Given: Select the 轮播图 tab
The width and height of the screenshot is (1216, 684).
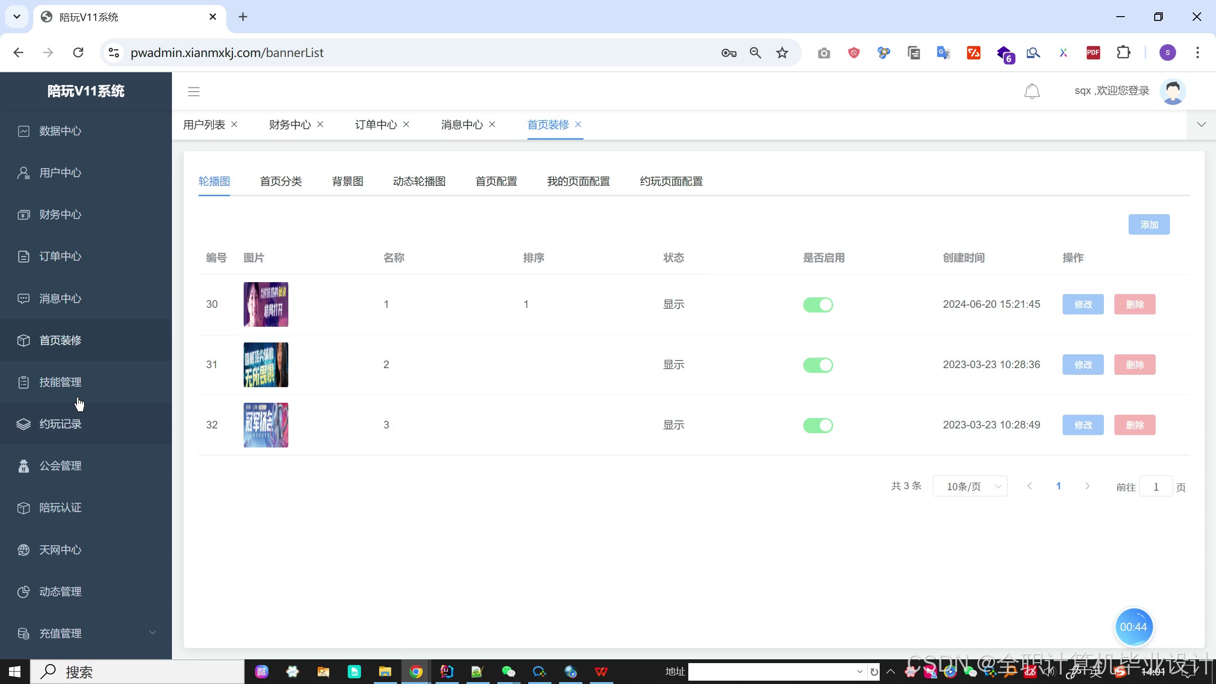Looking at the screenshot, I should [214, 181].
